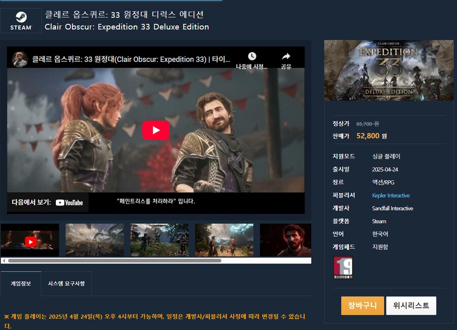This screenshot has width=457, height=330.
Task: Open the Expedition 33 Deluxe cover art
Action: [x=388, y=70]
